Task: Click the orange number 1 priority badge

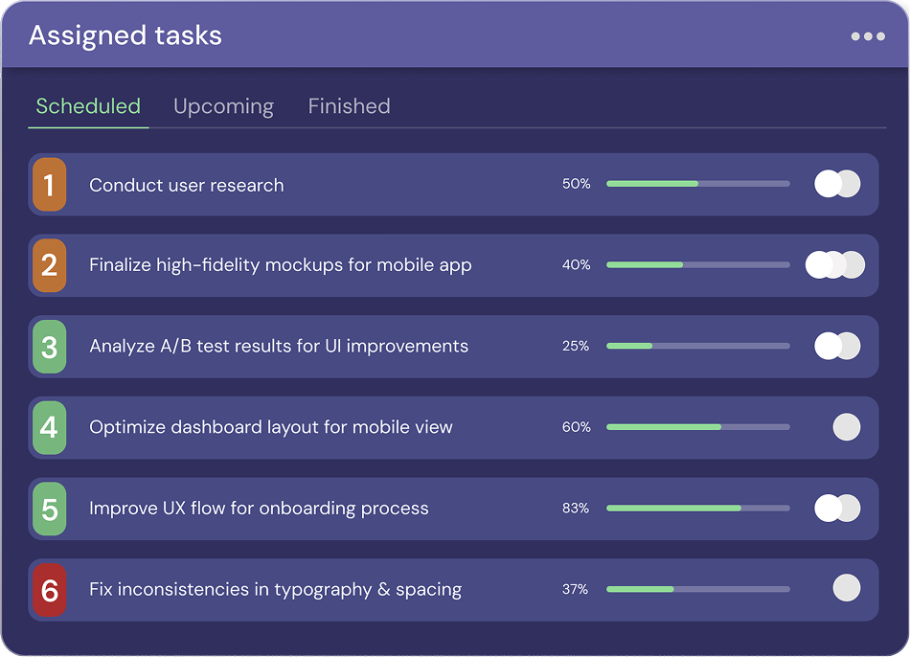Action: click(49, 185)
